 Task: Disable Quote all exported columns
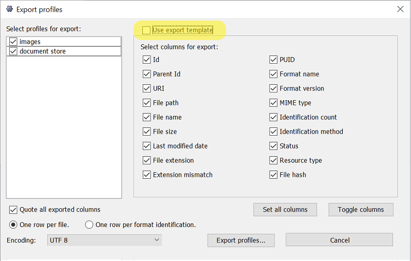pyautogui.click(x=13, y=210)
